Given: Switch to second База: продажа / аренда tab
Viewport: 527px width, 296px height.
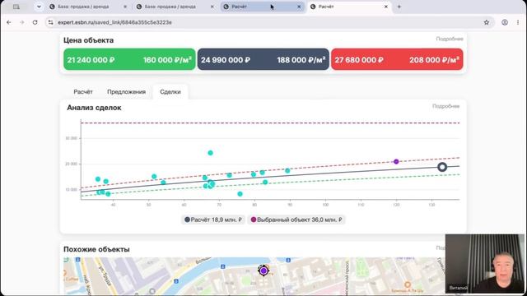Looking at the screenshot, I should click(175, 7).
